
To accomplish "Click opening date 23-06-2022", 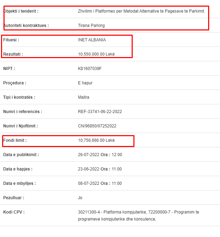I will pyautogui.click(x=88, y=169).
